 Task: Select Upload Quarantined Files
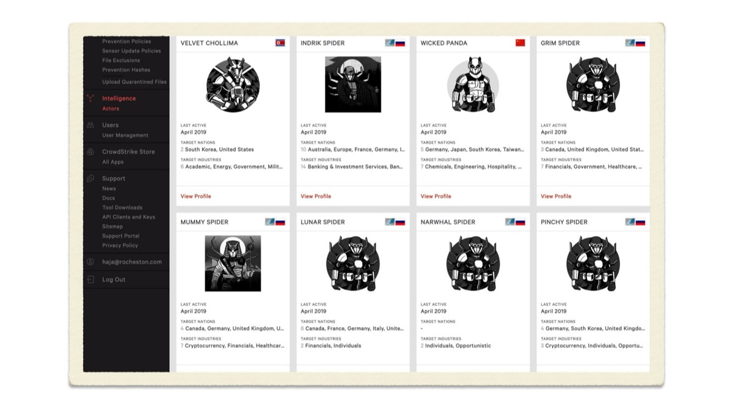[134, 82]
